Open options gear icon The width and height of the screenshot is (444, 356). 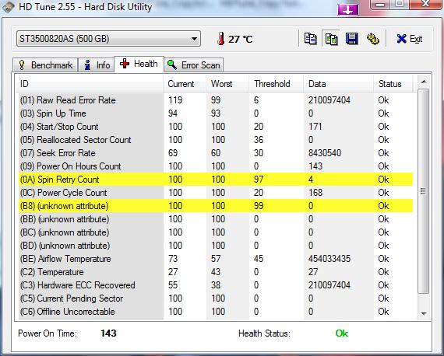pyautogui.click(x=373, y=39)
